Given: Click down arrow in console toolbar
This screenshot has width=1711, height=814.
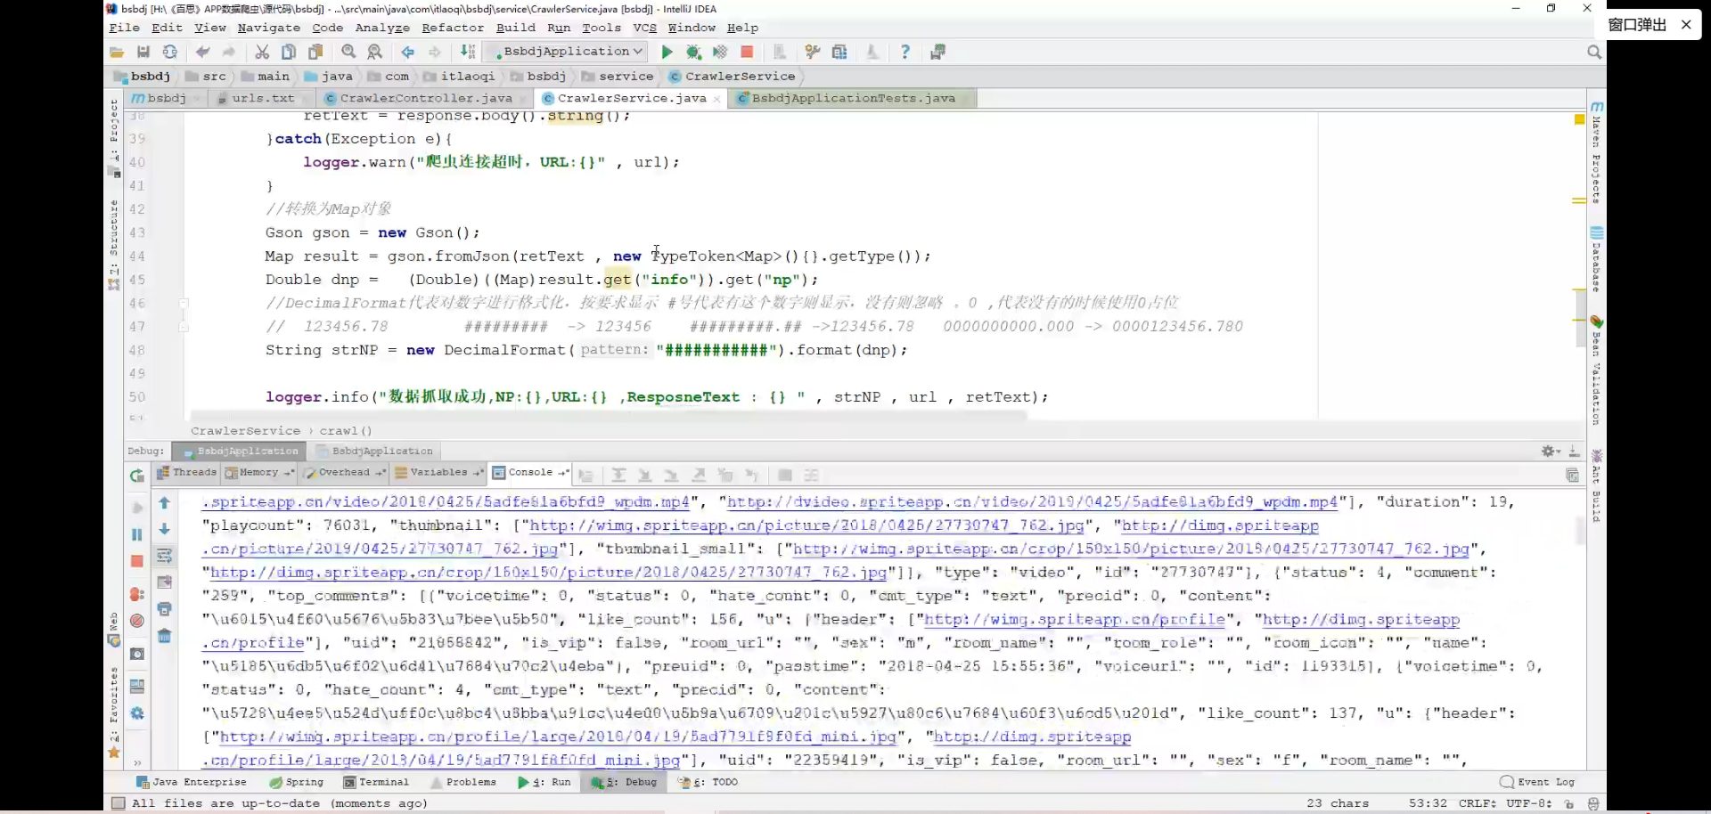Looking at the screenshot, I should [x=164, y=529].
